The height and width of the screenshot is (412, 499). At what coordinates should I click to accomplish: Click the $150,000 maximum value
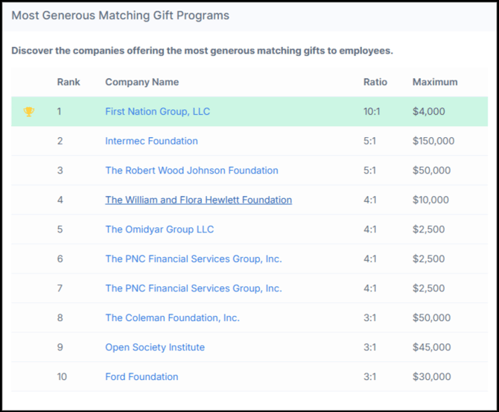tap(433, 141)
